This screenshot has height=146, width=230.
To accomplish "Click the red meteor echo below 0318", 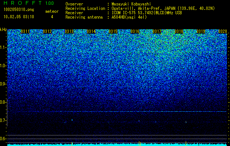I will coord(186,122).
